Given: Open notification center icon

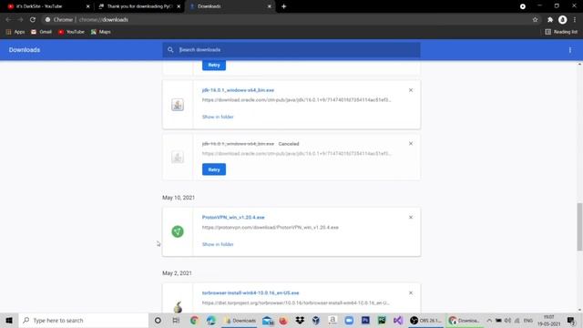Looking at the screenshot, I should click(571, 320).
